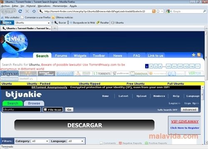Expand the address bar history dropdown
Image resolution: width=208 pixels, height=149 pixels.
(x=162, y=11)
